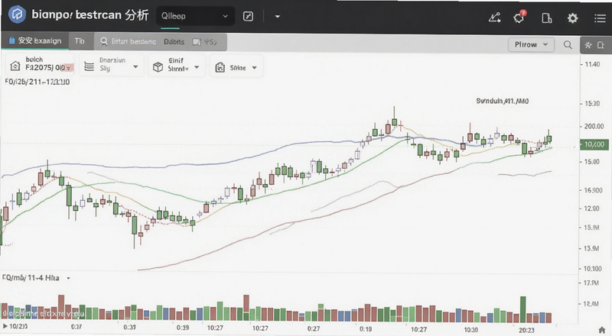Click the F0/i26/211 date text on chart

tap(37, 82)
